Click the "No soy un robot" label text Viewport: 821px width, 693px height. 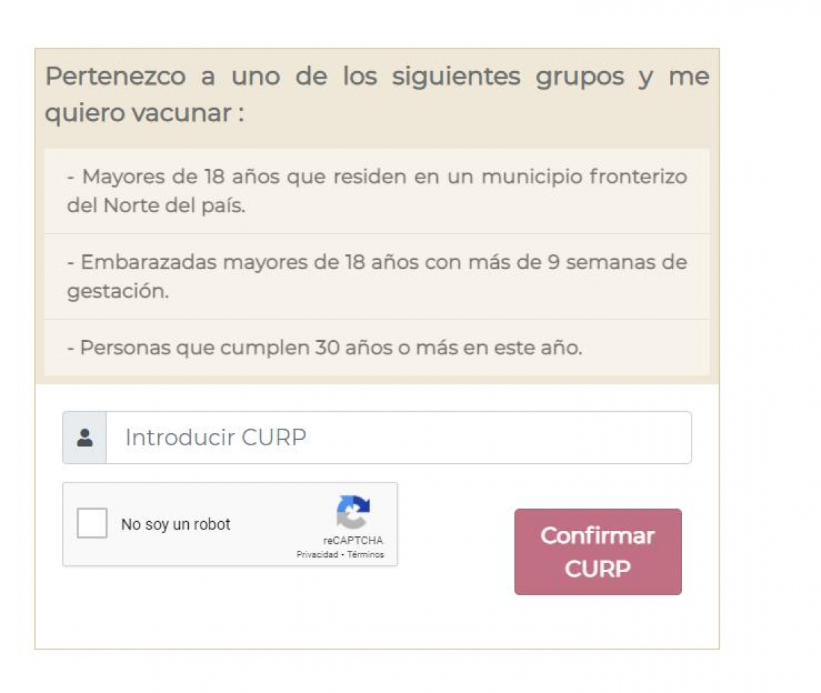tap(176, 524)
